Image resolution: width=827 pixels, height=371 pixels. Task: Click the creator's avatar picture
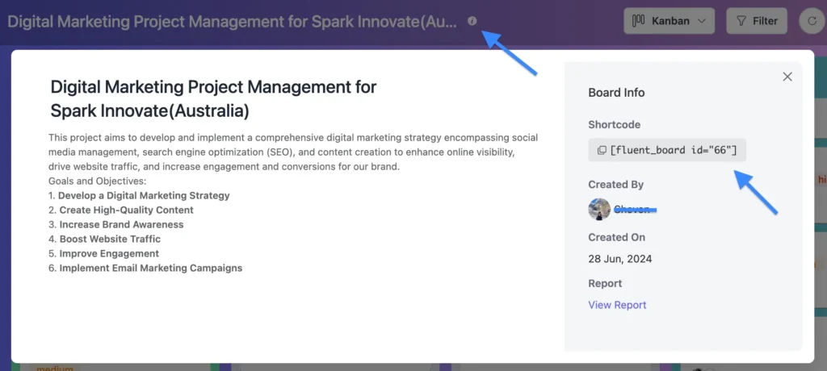(599, 209)
